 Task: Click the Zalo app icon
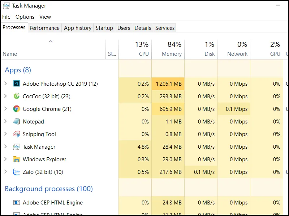point(17,172)
